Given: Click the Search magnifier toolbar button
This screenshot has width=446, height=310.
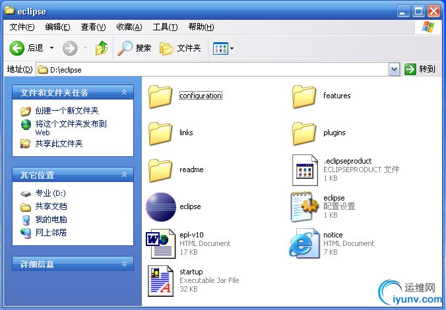Looking at the screenshot, I should pyautogui.click(x=134, y=47).
